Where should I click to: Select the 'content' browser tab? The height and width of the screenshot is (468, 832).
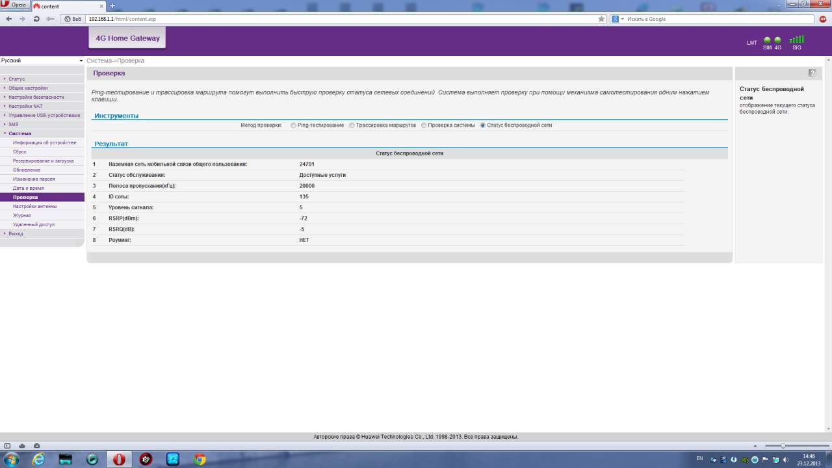(68, 6)
